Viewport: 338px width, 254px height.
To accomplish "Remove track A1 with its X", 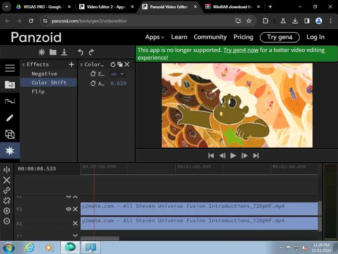I will point(75,223).
